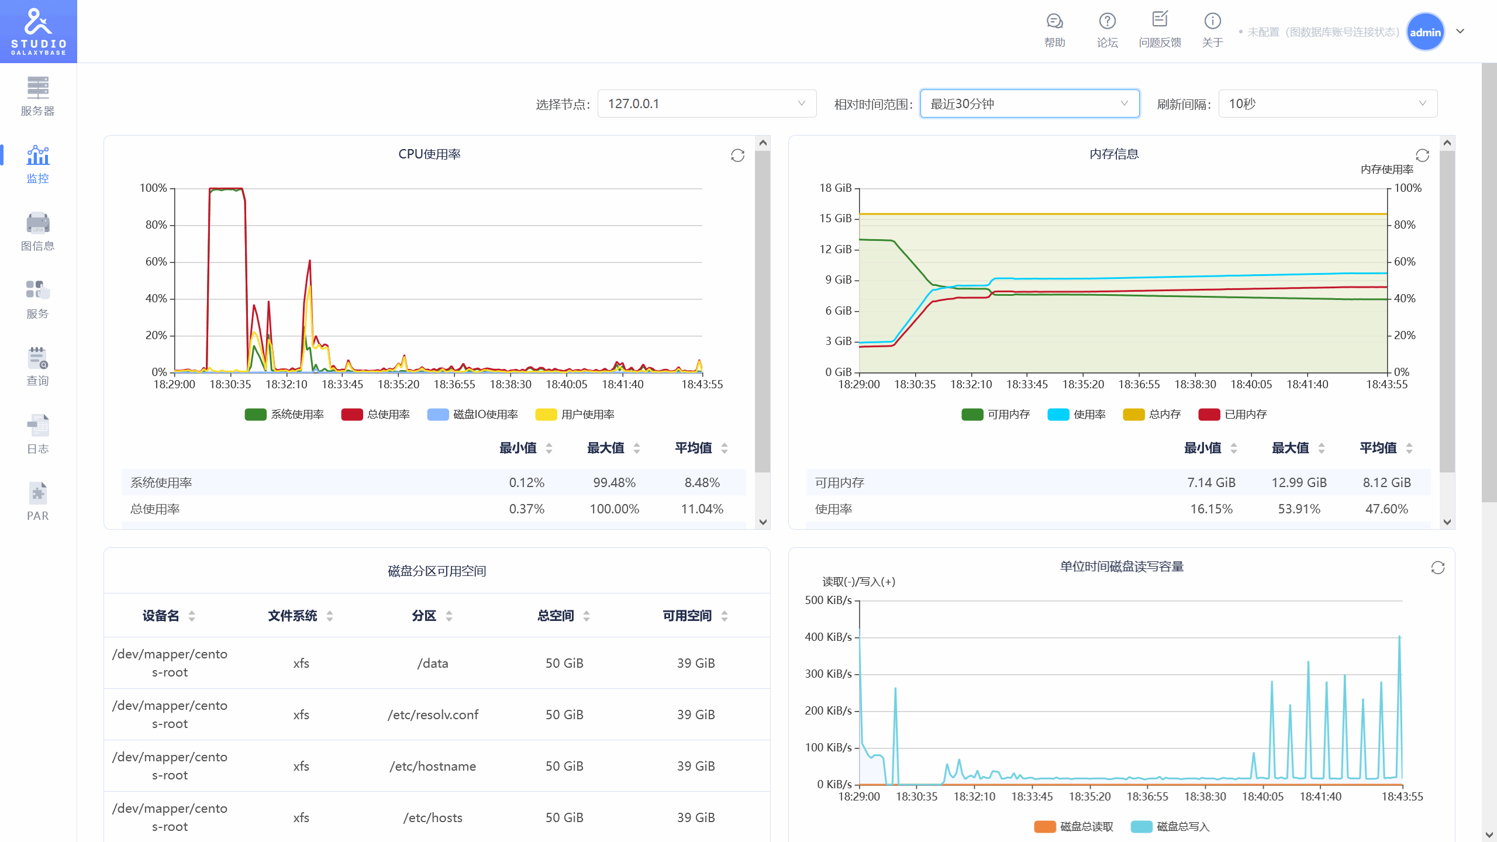Screen dimensions: 1497x842
Task: Click the 未配置 database connection status text
Action: point(1323,32)
